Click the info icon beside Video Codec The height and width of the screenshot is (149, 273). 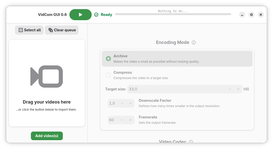pyautogui.click(x=191, y=142)
